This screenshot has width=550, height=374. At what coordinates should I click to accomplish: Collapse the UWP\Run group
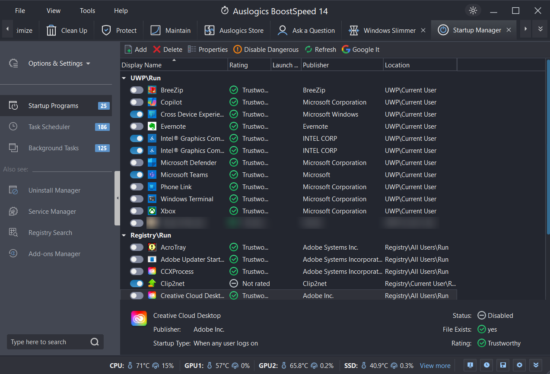pos(124,78)
